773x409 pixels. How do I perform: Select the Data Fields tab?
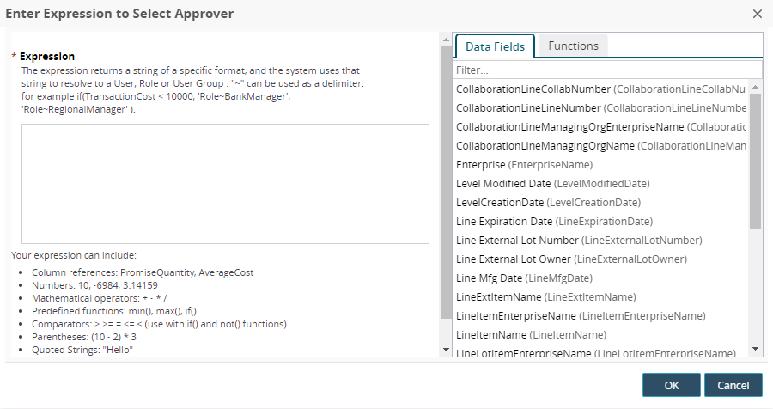click(x=495, y=46)
